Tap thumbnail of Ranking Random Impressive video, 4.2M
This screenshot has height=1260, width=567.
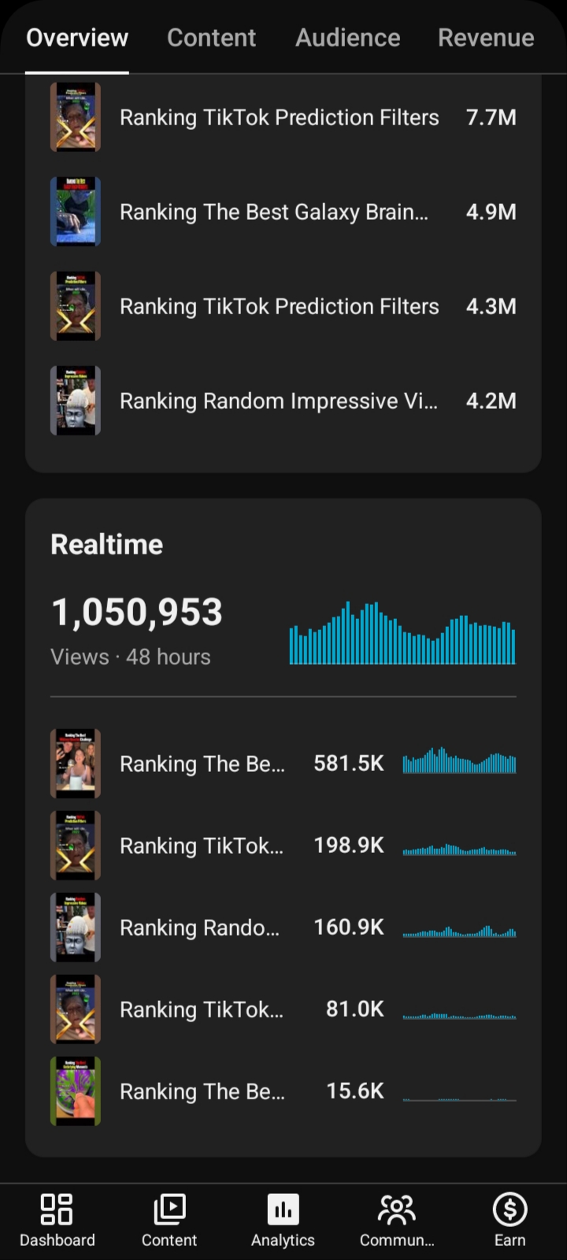(x=76, y=401)
